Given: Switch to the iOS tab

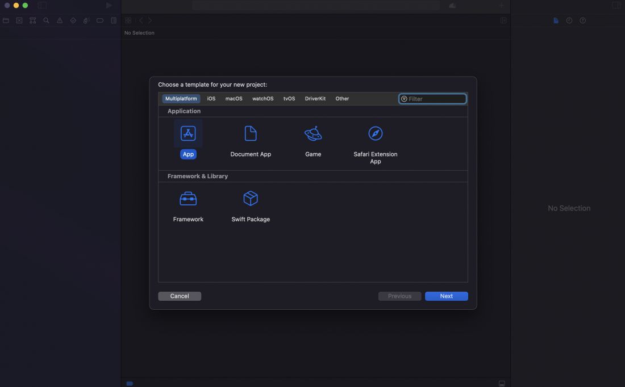Looking at the screenshot, I should 211,99.
